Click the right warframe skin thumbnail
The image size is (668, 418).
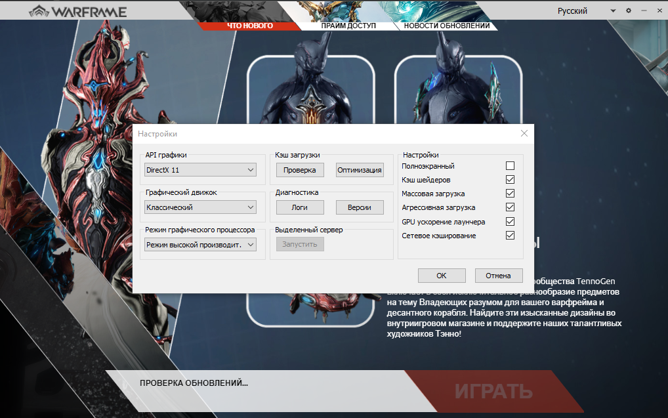tap(459, 89)
